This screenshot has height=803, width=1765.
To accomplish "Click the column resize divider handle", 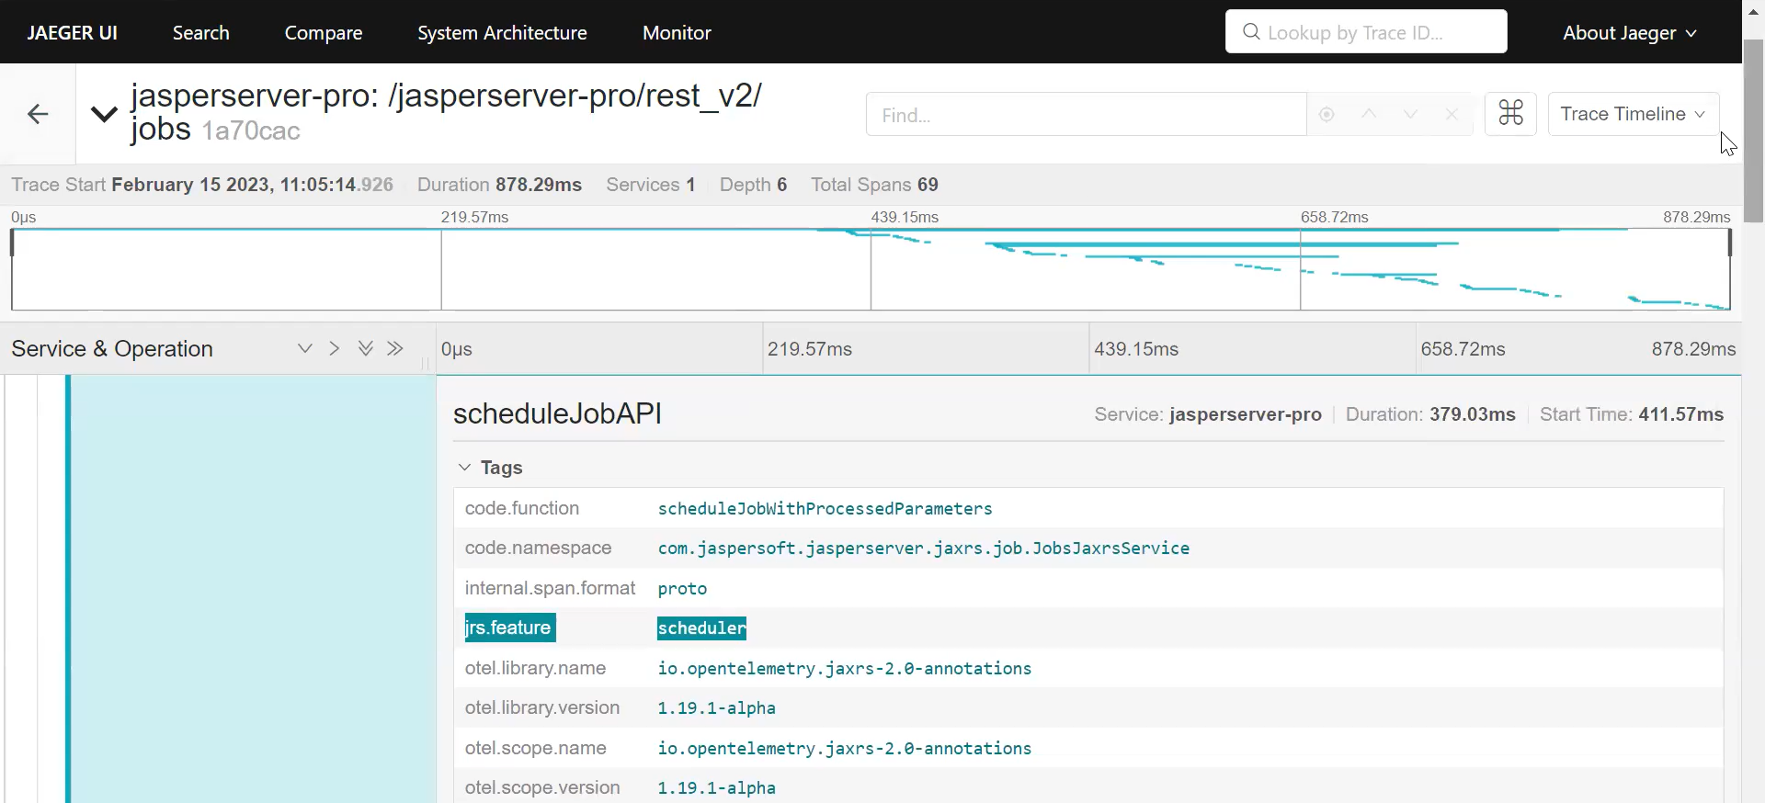I will 425,364.
